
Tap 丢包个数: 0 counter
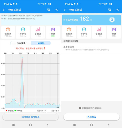coord(55,111)
